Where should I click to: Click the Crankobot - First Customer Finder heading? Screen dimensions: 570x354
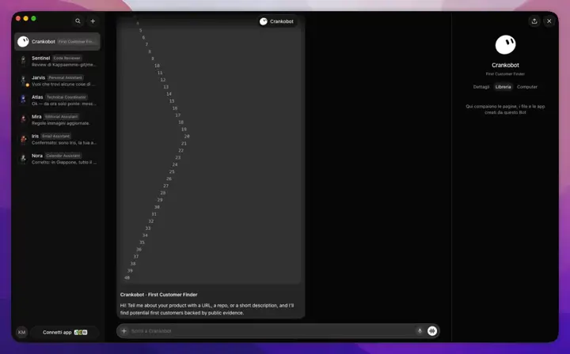pos(158,295)
